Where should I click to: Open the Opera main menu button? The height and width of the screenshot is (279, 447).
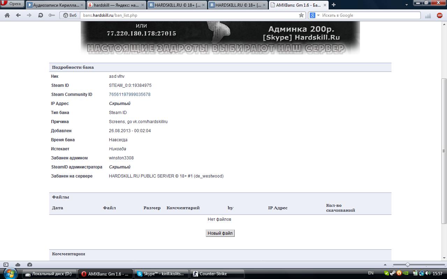point(12,4)
